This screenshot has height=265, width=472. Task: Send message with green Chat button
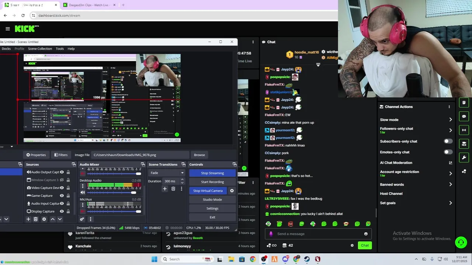coord(365,245)
